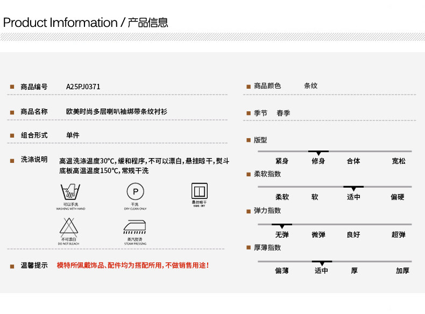Click the 条纹 color value
This screenshot has height=314, width=425.
[x=310, y=86]
